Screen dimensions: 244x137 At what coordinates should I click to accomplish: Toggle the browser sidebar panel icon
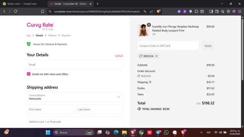211,11
